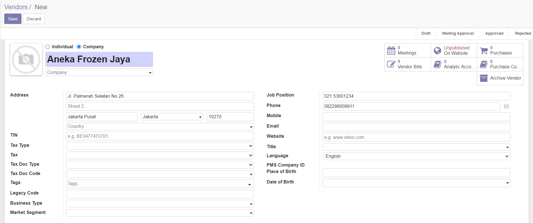Select the Rejected status stage

(523, 33)
